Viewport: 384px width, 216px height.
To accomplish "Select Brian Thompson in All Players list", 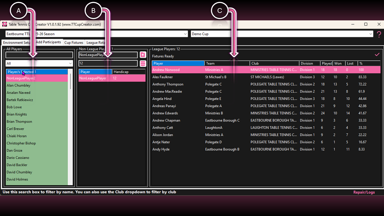I will coord(37,121).
